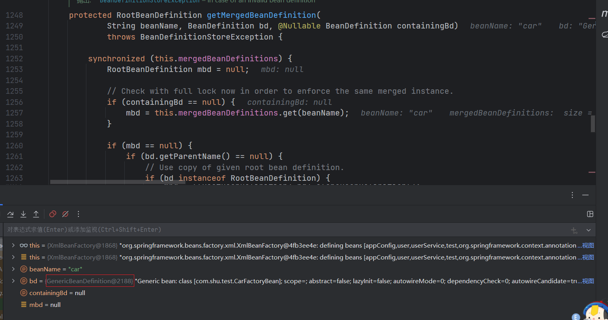
Task: Hide the debug tool window
Action: [585, 195]
